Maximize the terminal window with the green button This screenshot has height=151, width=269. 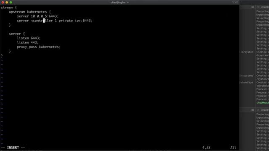(x=11, y=3)
